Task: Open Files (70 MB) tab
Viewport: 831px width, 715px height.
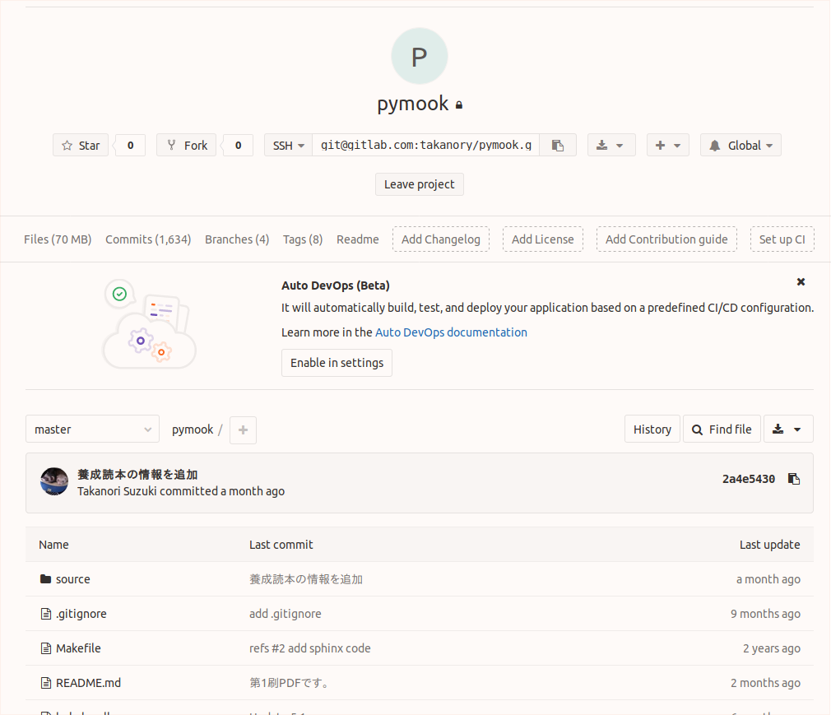Action: 58,239
